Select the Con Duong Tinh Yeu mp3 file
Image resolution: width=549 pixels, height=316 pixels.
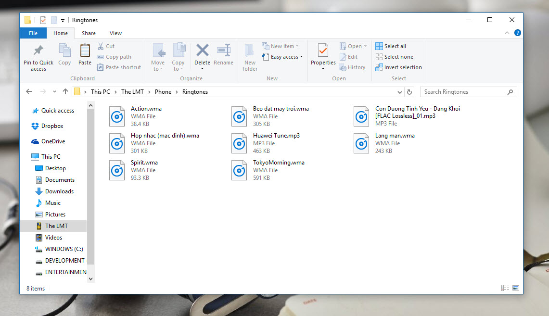click(x=407, y=116)
